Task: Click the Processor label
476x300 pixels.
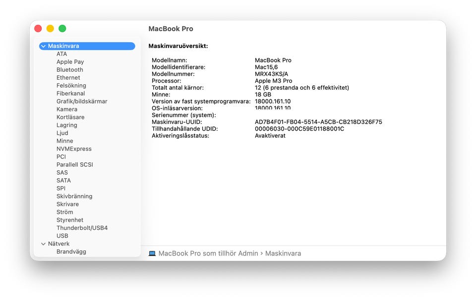Action: point(167,81)
